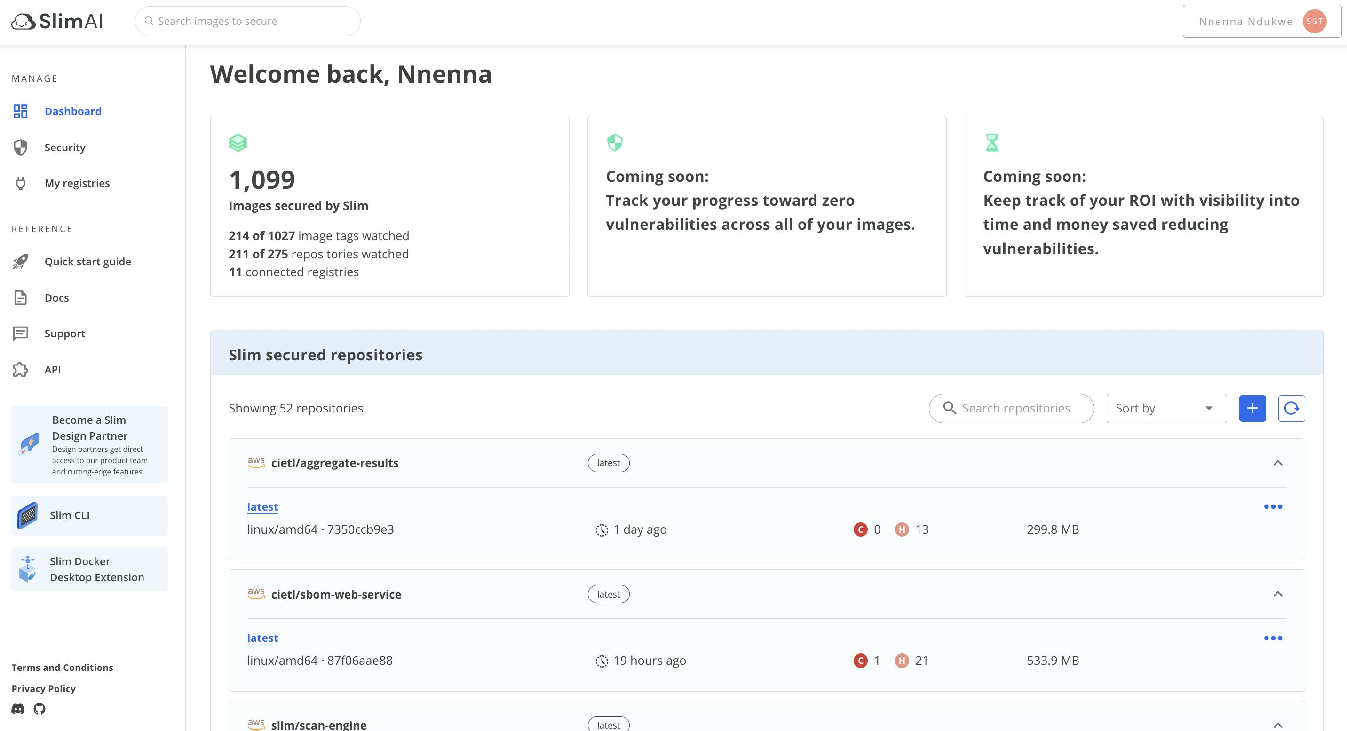Collapse the cietl/aggregate-results repository
Viewport: 1347px width, 731px height.
click(1277, 463)
